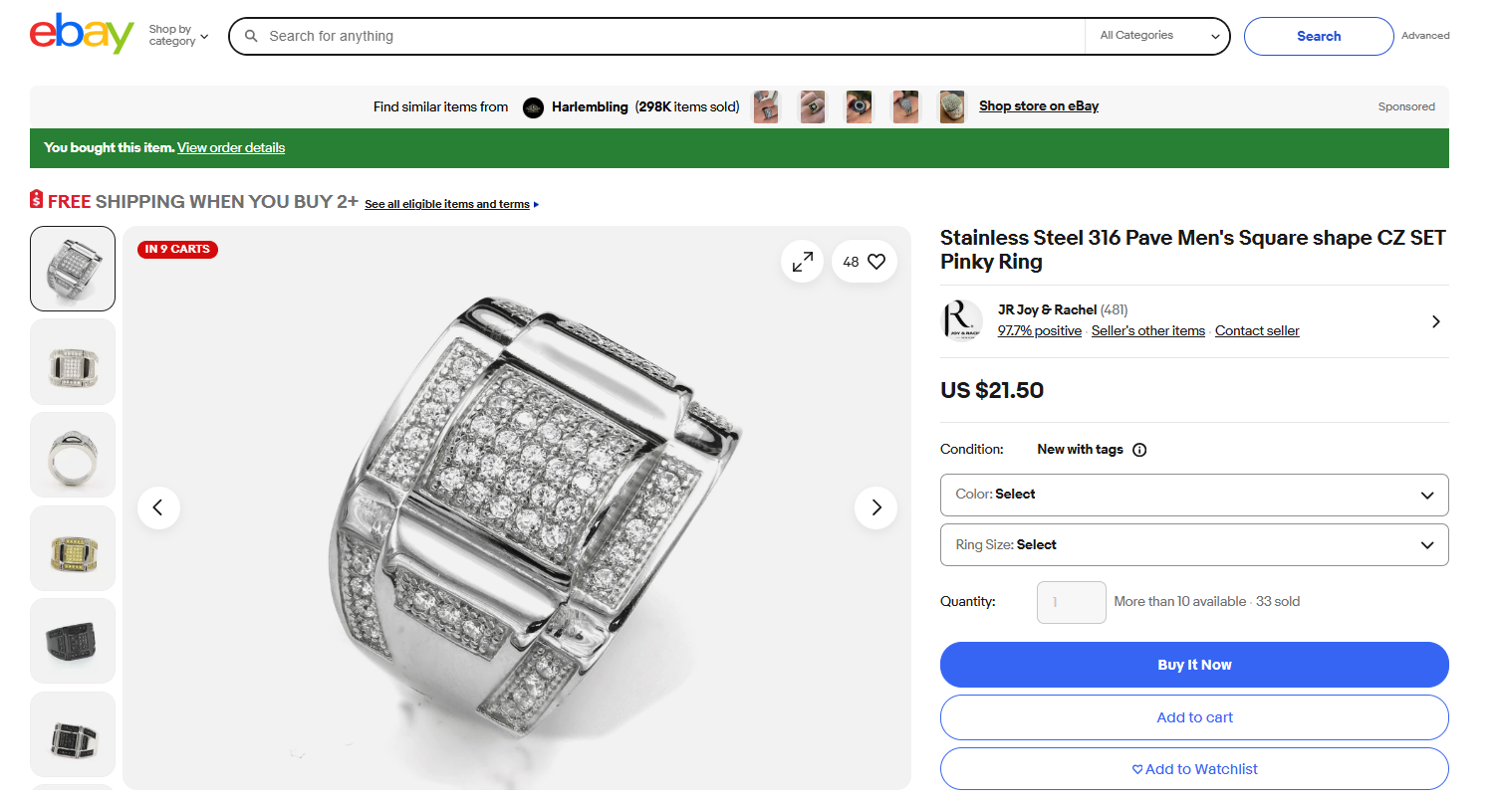The width and height of the screenshot is (1498, 804).
Task: Open the All Categories dropdown
Action: 1158,36
